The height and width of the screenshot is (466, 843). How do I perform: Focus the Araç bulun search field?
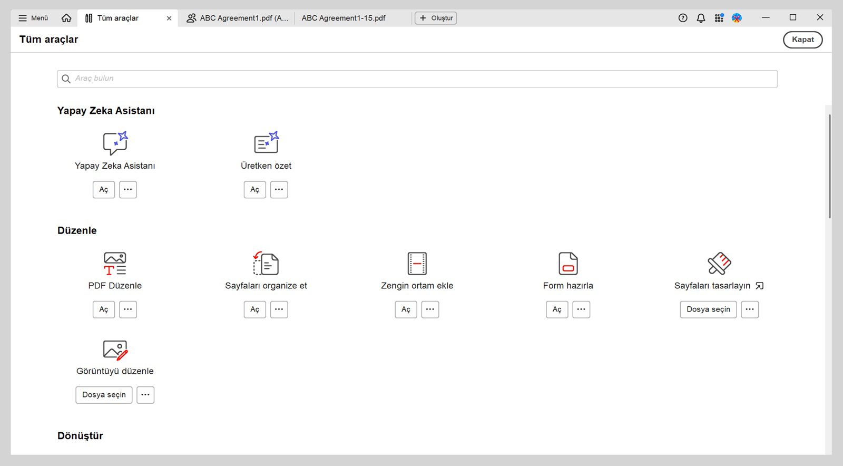[417, 79]
